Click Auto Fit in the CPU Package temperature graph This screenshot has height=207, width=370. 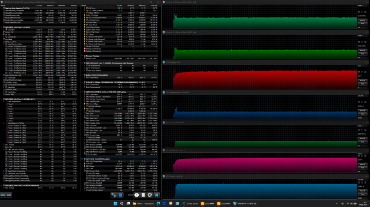click(363, 80)
